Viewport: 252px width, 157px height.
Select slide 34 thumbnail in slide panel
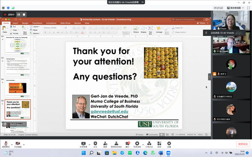click(18, 88)
